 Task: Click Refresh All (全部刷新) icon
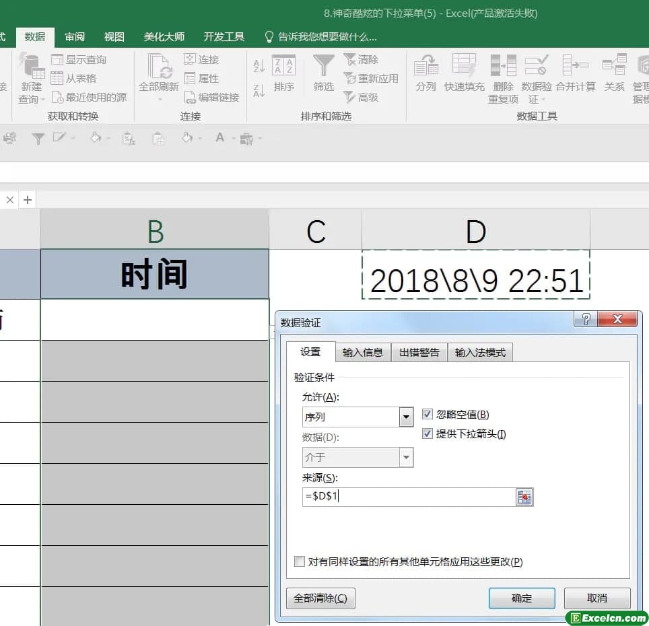[160, 66]
